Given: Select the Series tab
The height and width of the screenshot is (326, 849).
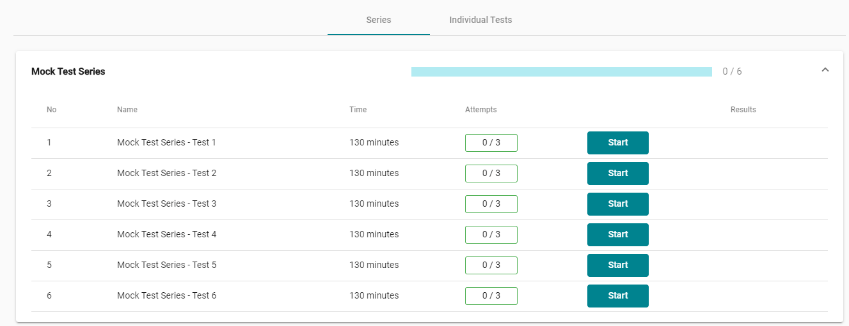Looking at the screenshot, I should (378, 20).
